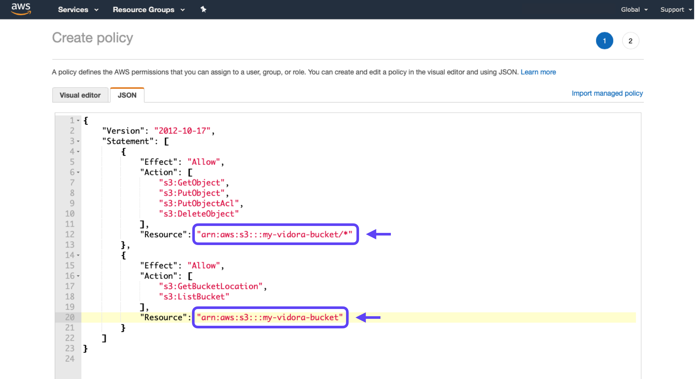This screenshot has width=695, height=379.
Task: Click line number 12 in the gutter
Action: 70,234
